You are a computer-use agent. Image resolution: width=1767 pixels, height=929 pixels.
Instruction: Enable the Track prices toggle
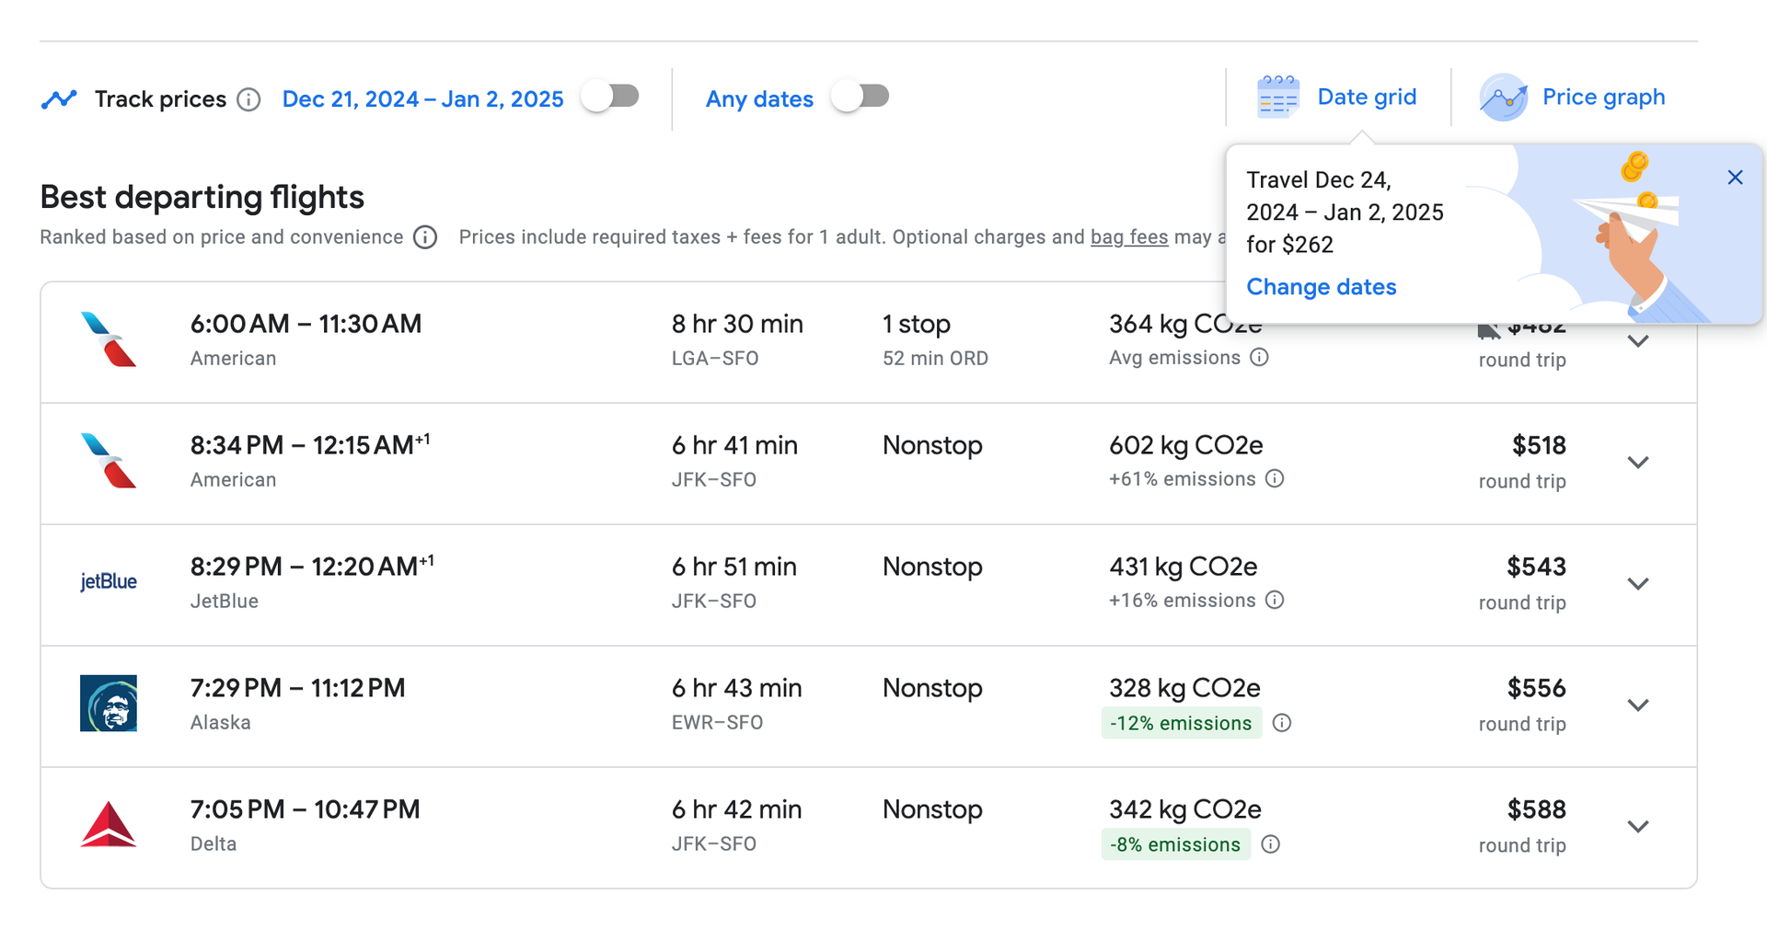coord(611,95)
